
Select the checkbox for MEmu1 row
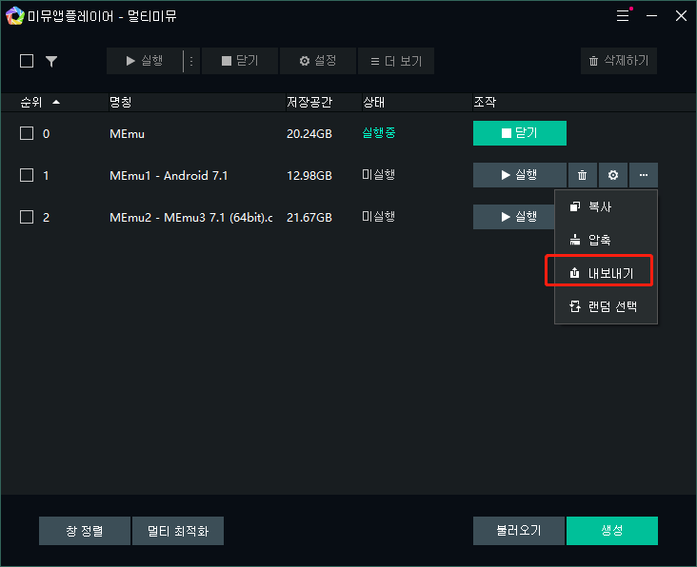[x=27, y=175]
